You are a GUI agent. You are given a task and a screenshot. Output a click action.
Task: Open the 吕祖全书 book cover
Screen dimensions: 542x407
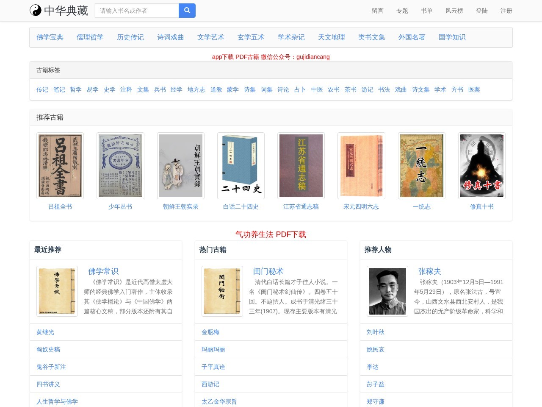click(x=60, y=166)
